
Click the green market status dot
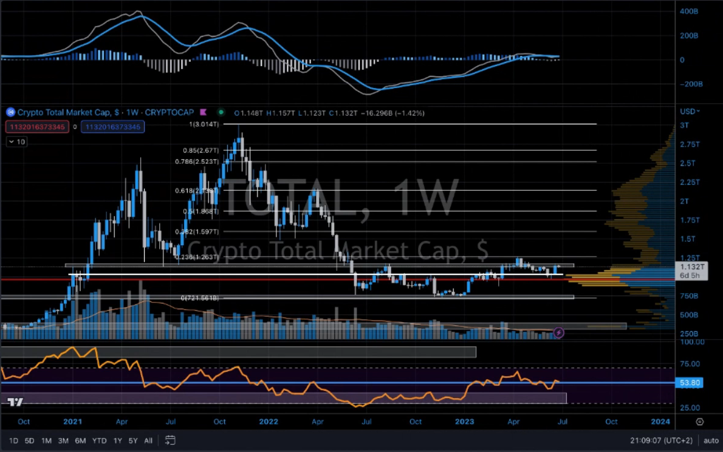[x=221, y=113]
